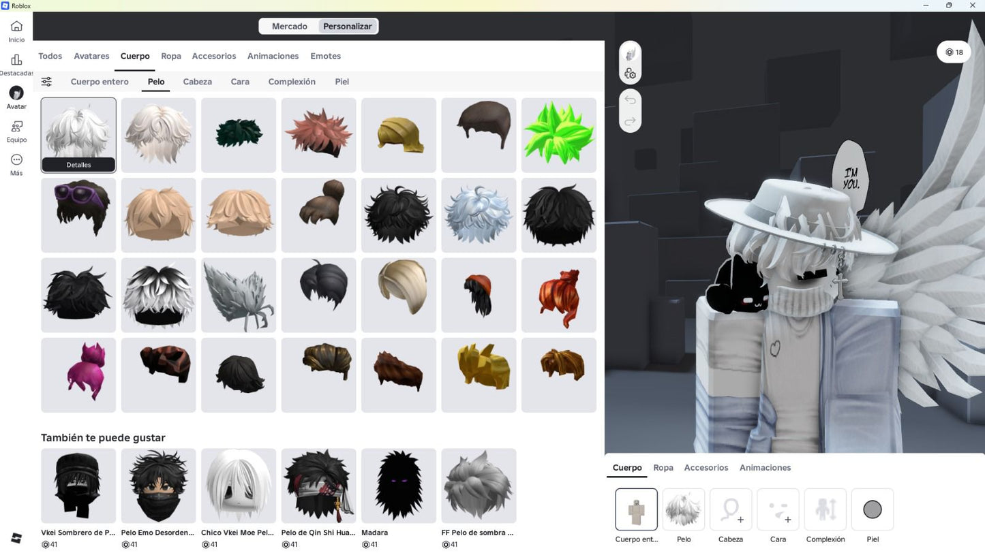Click the top avatar view icon above undo
Screen dimensions: 985x553
[x=630, y=53]
